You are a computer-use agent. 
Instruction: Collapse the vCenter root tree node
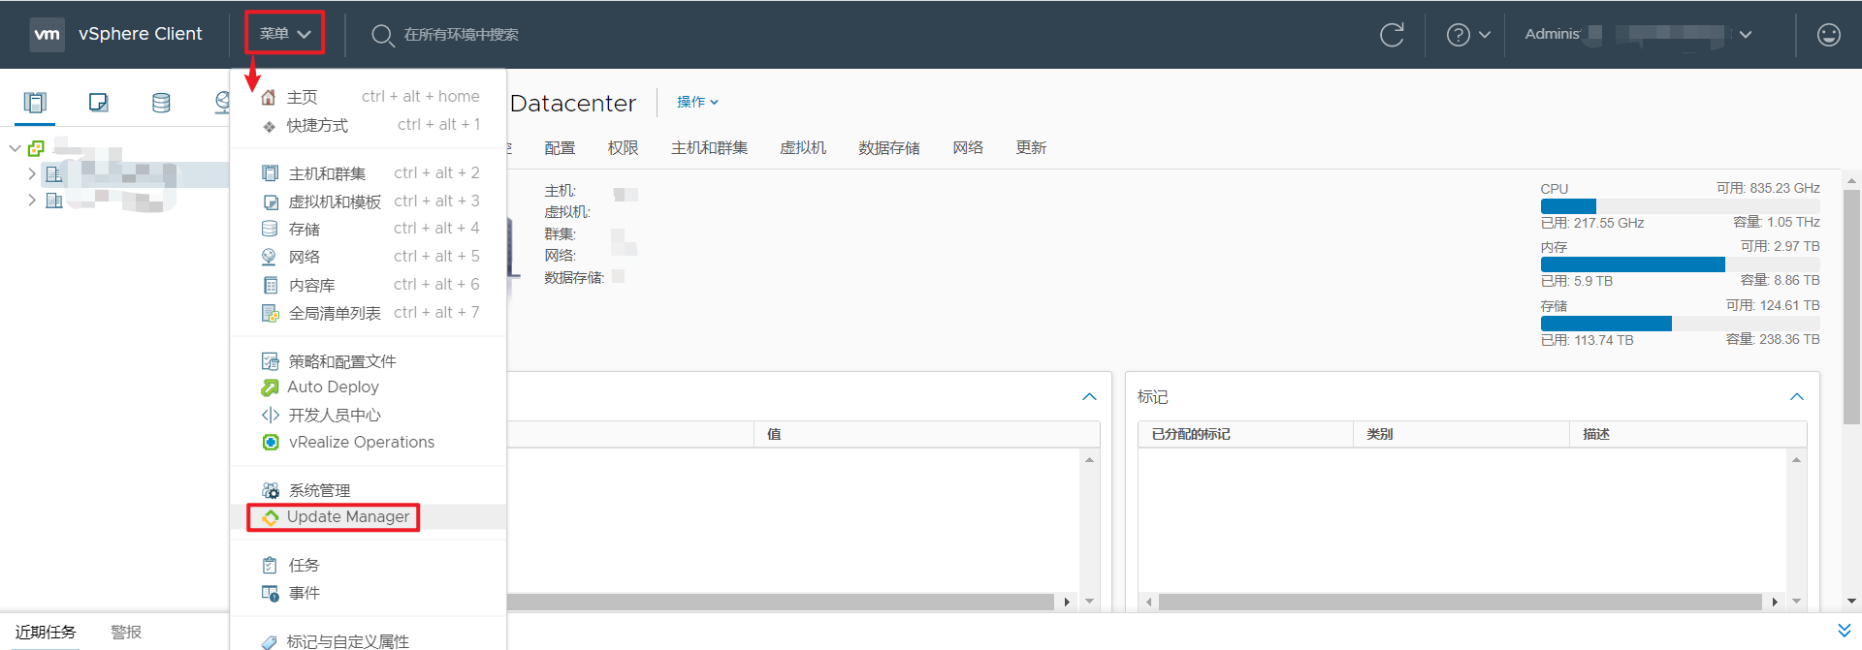(x=15, y=148)
